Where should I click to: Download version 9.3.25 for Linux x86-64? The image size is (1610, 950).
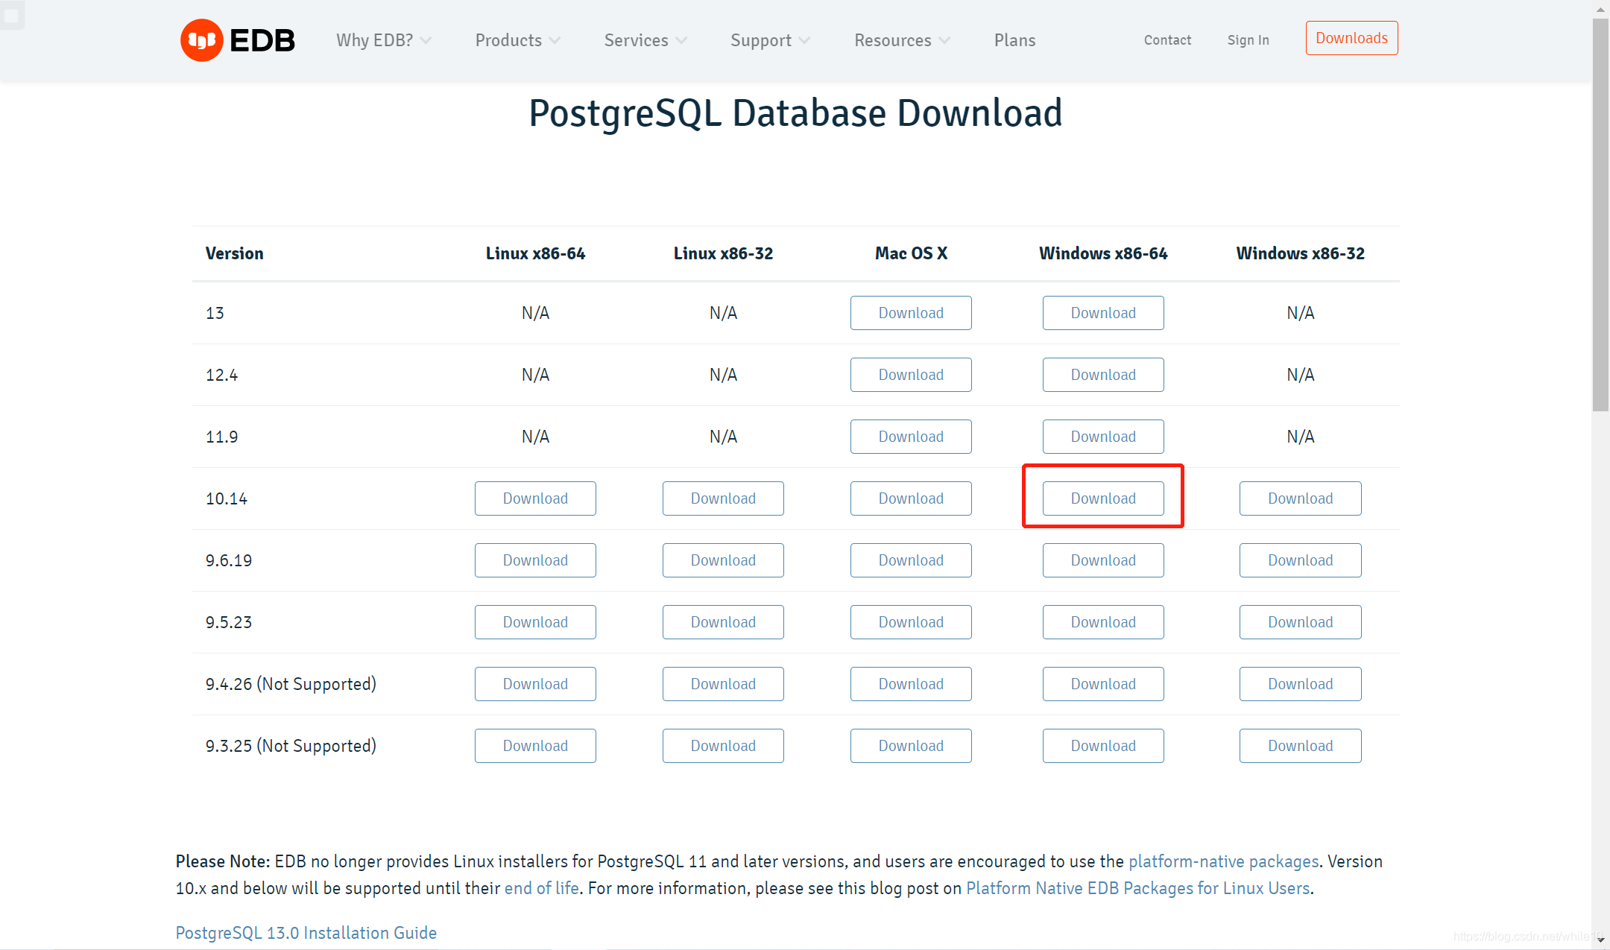pyautogui.click(x=535, y=746)
